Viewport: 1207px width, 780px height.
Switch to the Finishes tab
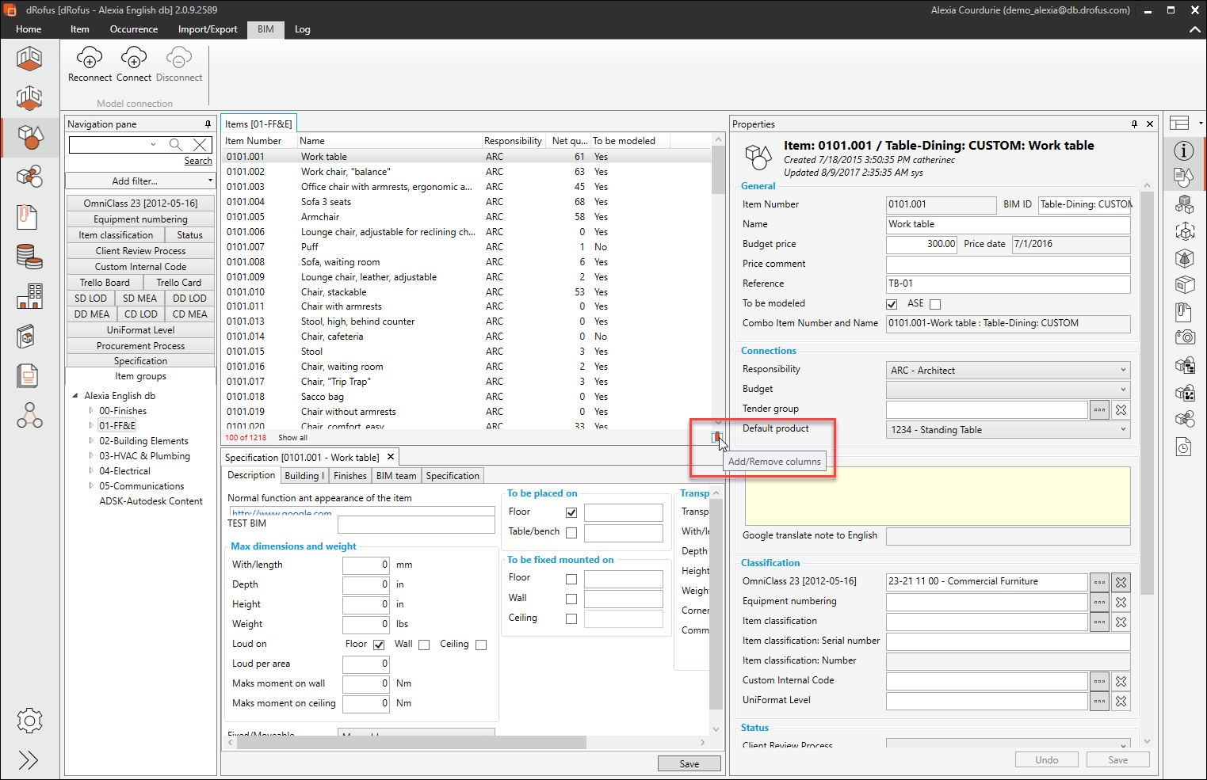pos(349,476)
